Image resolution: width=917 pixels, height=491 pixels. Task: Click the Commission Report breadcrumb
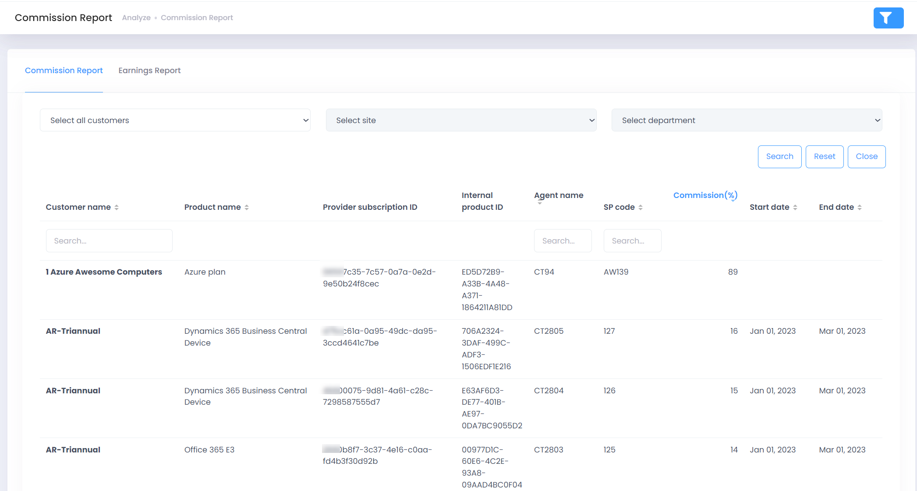197,18
